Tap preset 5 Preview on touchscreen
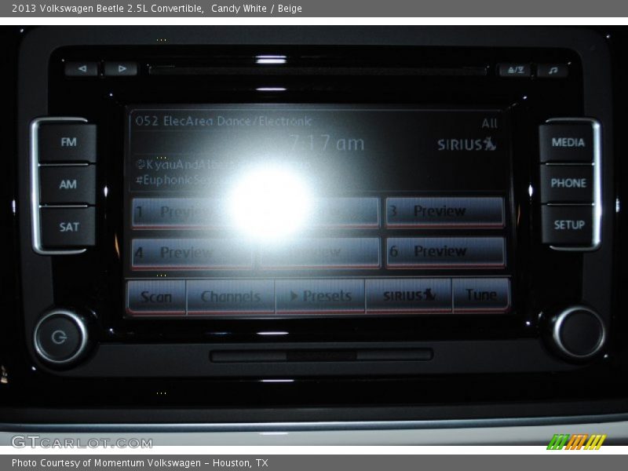The width and height of the screenshot is (628, 471). coord(319,252)
